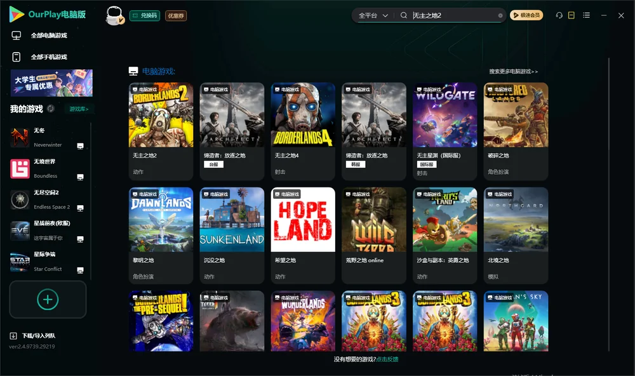The image size is (635, 376).
Task: Open the 希望之地 Hope Land card
Action: (303, 236)
